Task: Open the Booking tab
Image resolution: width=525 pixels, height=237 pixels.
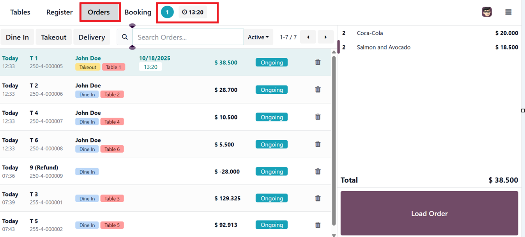Action: coord(138,12)
